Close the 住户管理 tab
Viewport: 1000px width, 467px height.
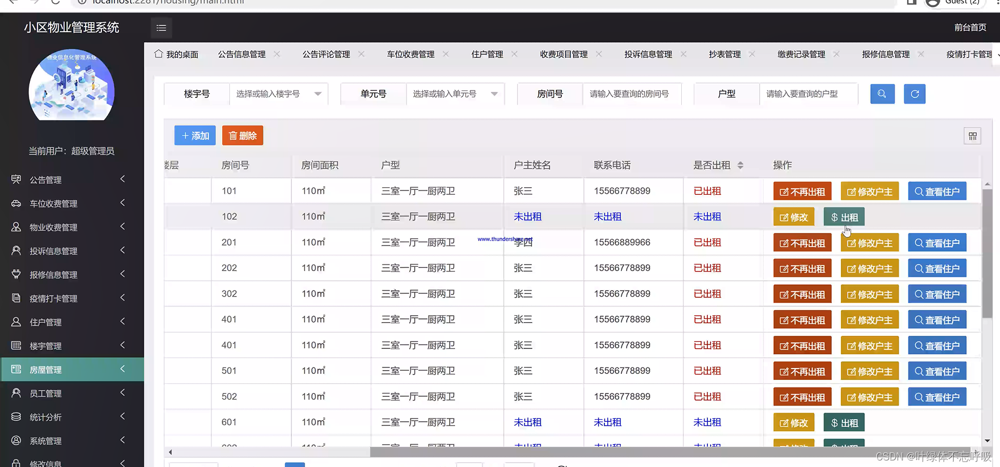pyautogui.click(x=514, y=54)
